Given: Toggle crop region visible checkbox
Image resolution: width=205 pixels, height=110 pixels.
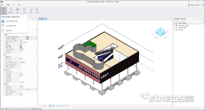Looking at the screenshot, I should click(20, 66).
